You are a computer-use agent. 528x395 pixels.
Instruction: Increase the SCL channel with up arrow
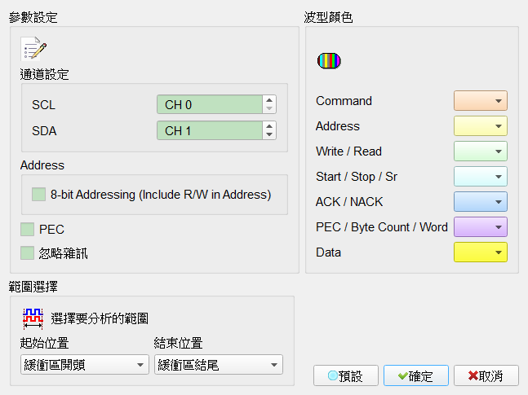pos(269,100)
